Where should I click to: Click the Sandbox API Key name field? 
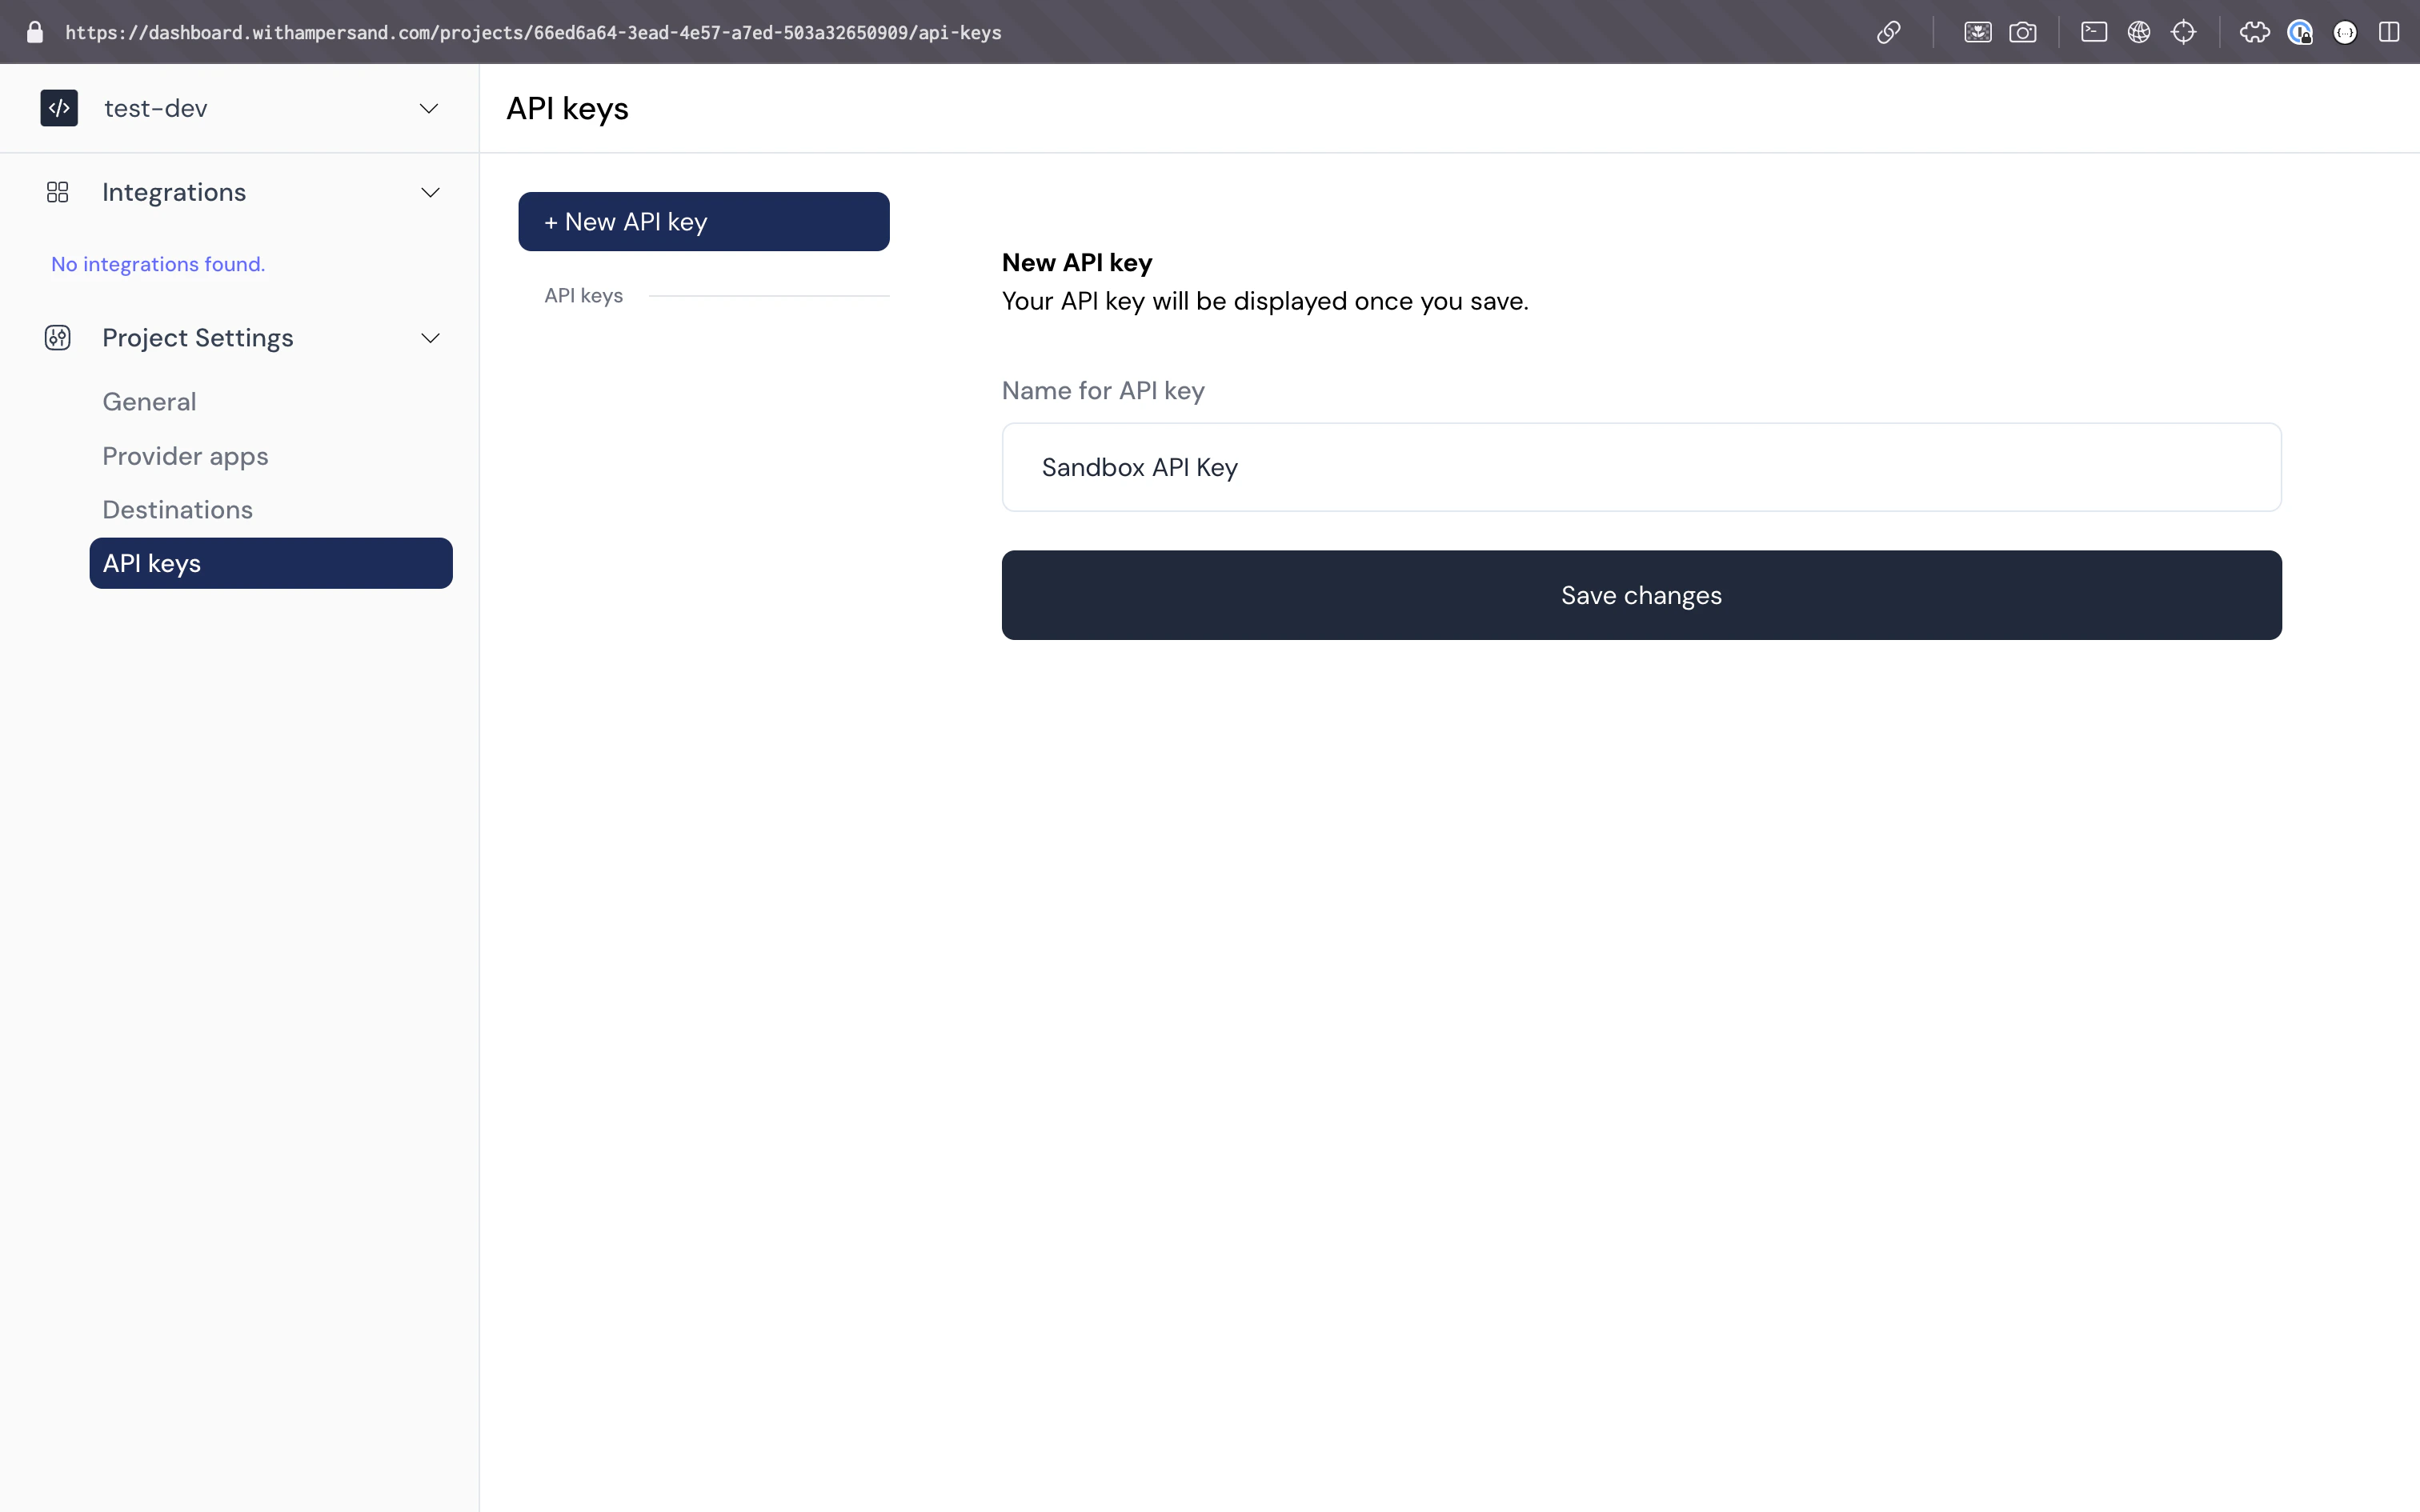coord(1640,466)
